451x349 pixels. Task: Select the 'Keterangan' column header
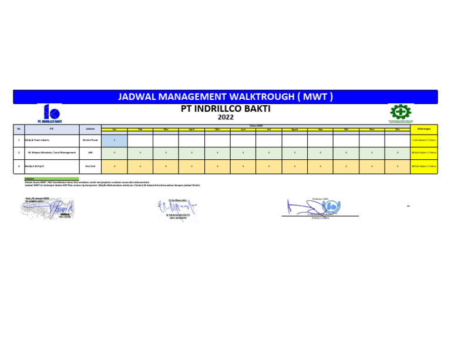(424, 129)
